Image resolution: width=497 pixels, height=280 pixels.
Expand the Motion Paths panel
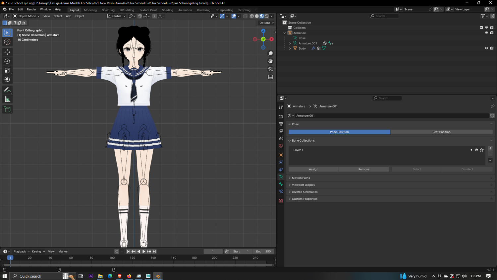pyautogui.click(x=301, y=178)
